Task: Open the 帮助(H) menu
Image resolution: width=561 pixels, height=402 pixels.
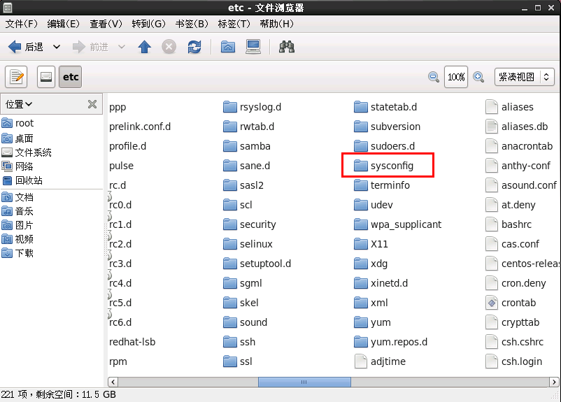Action: (276, 24)
